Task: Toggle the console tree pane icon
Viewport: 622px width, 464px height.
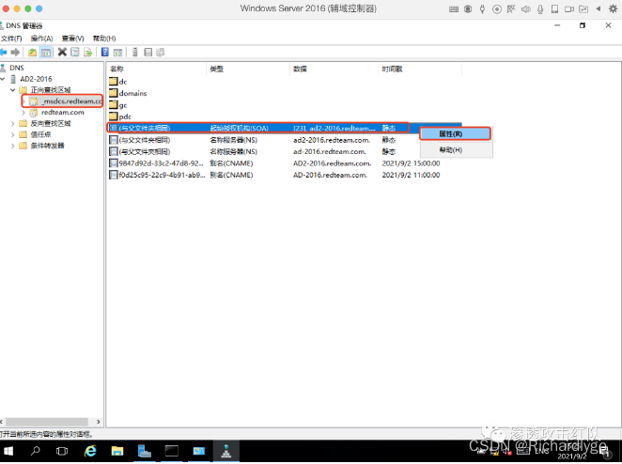Action: (x=46, y=52)
